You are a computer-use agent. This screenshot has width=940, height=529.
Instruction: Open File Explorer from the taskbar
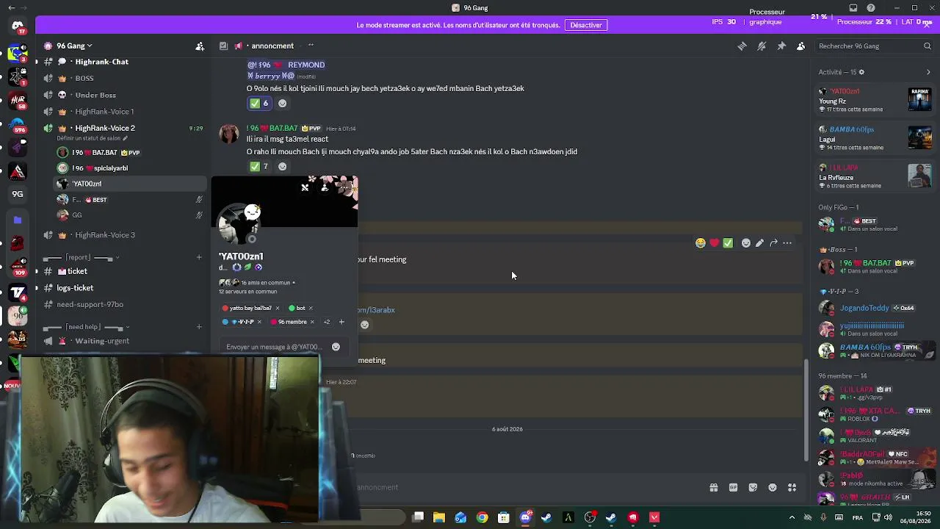click(x=439, y=517)
